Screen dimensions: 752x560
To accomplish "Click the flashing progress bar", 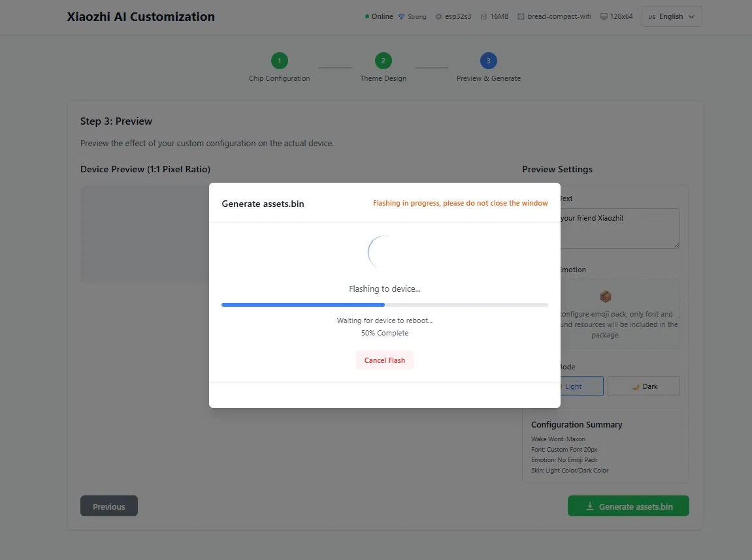I will point(384,305).
